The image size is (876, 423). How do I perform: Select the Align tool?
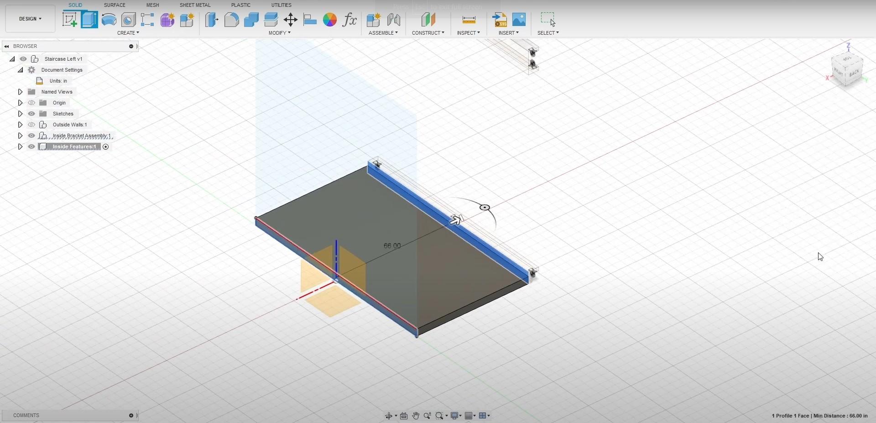click(310, 20)
